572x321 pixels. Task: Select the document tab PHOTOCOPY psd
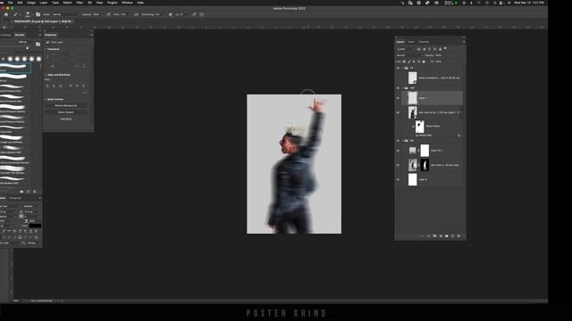coord(43,21)
